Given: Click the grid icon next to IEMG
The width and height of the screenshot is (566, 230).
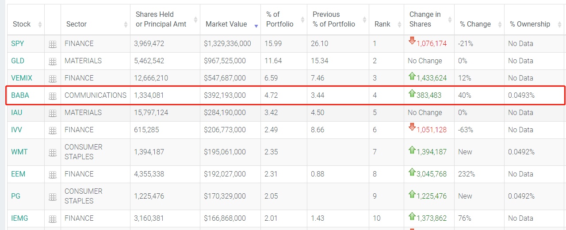Looking at the screenshot, I should click(53, 219).
